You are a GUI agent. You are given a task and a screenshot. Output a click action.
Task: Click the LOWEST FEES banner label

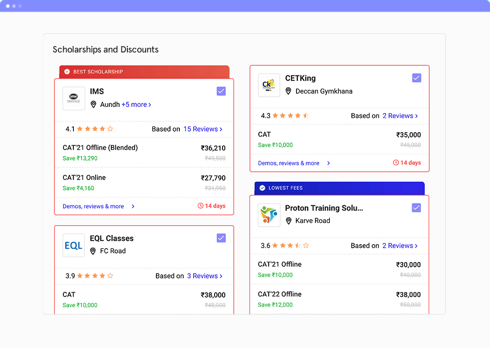pos(286,188)
